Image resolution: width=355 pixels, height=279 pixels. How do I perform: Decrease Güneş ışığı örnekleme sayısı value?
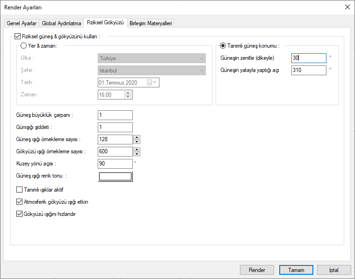click(137, 142)
